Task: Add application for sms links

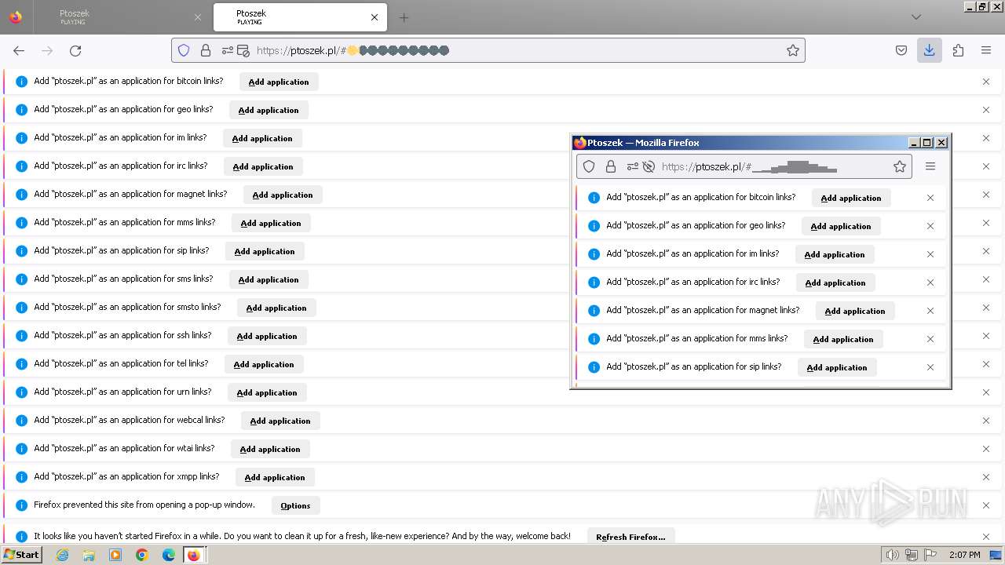Action: [269, 279]
